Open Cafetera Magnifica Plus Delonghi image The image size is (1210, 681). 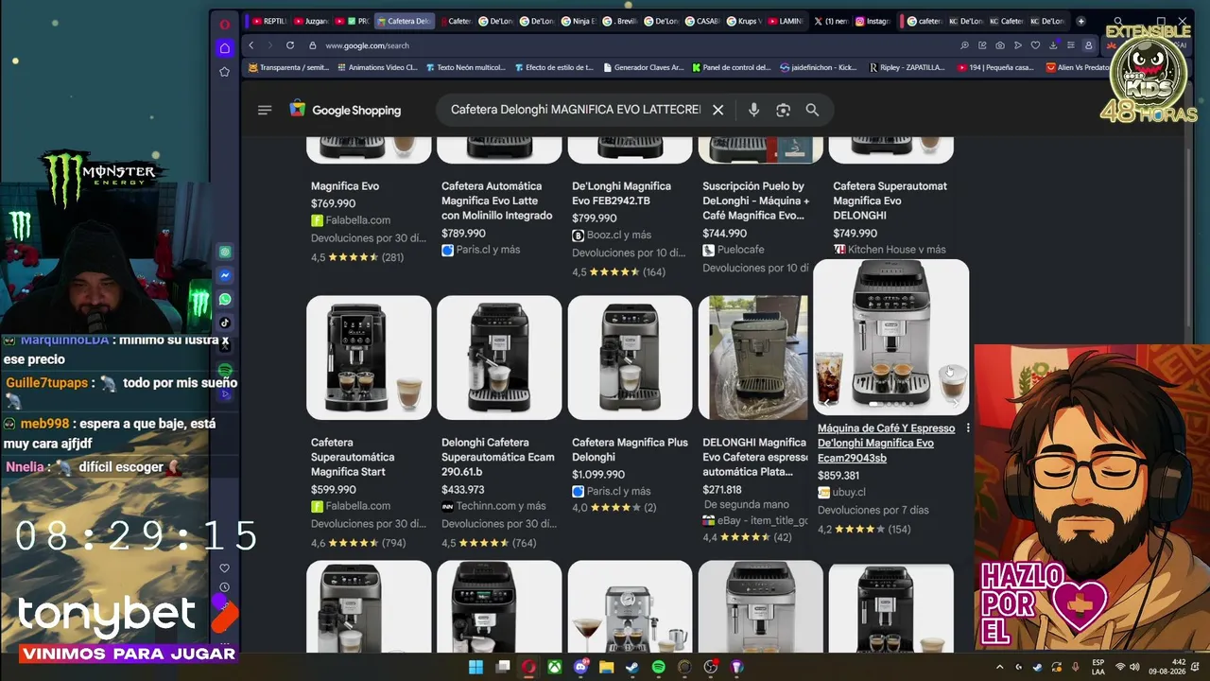click(630, 358)
